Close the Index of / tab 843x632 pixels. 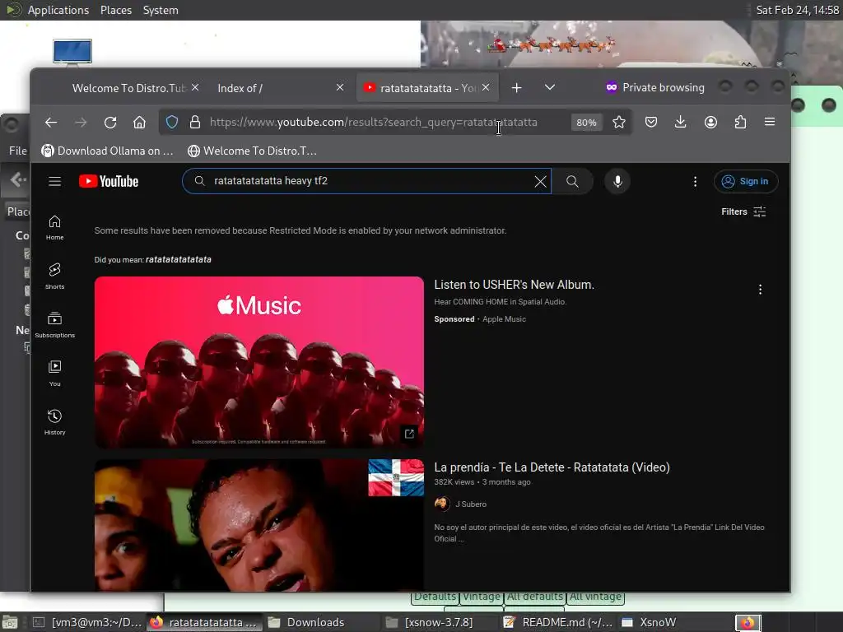340,87
